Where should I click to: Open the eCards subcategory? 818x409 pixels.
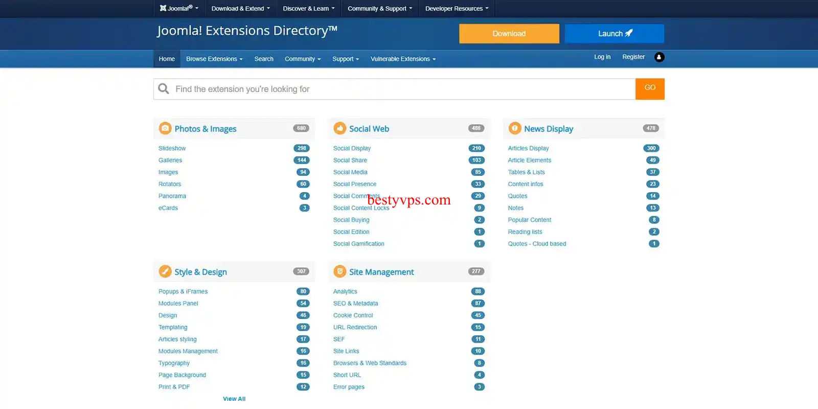pos(168,208)
